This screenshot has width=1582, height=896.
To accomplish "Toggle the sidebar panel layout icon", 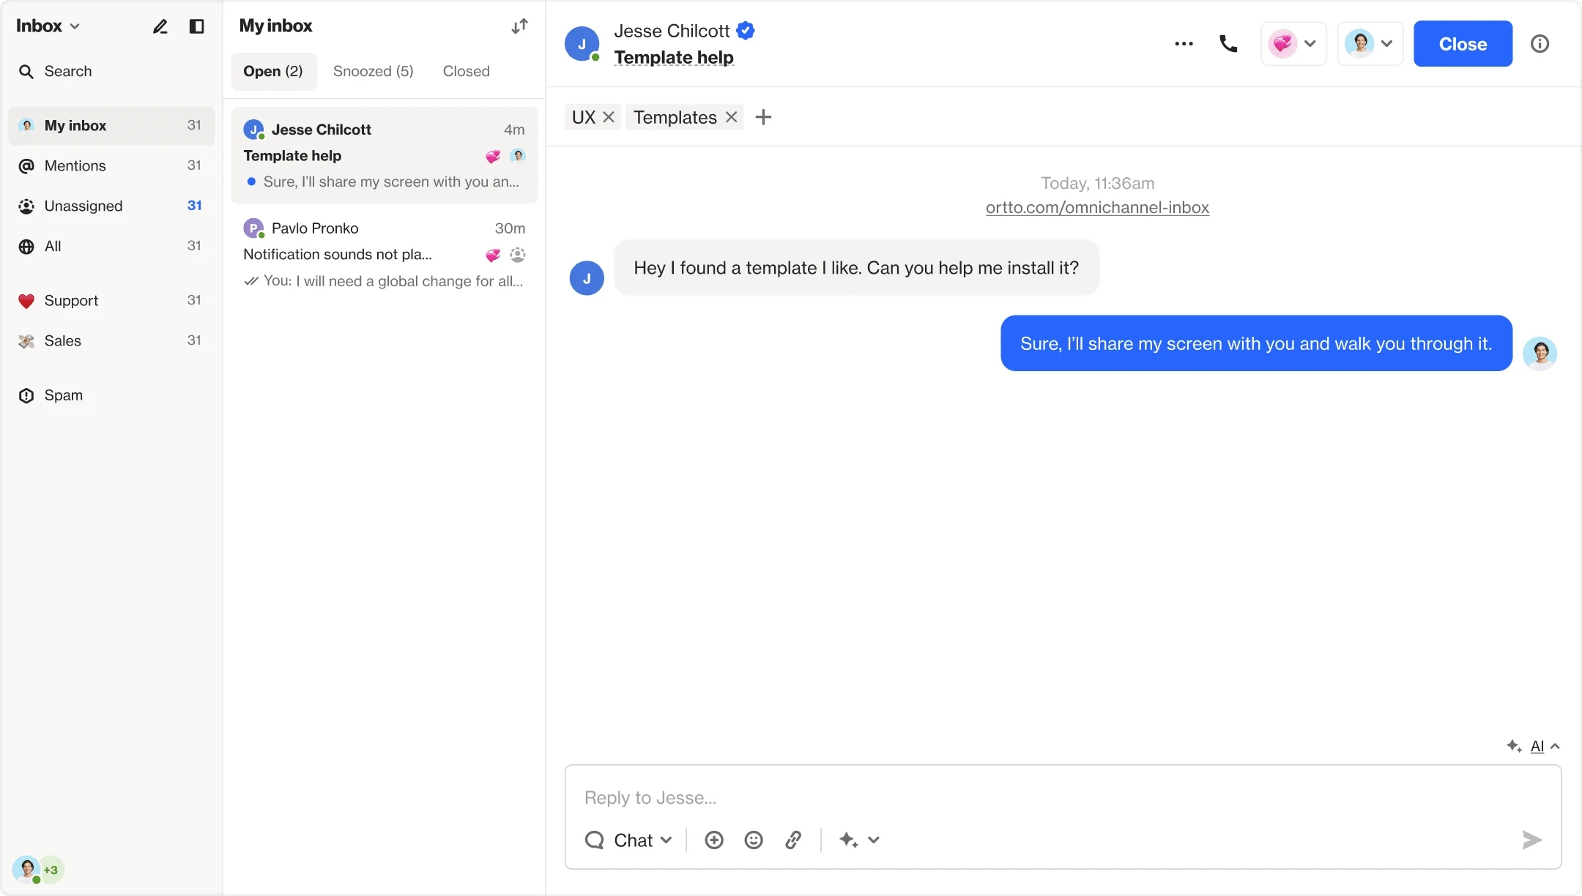I will click(x=196, y=27).
